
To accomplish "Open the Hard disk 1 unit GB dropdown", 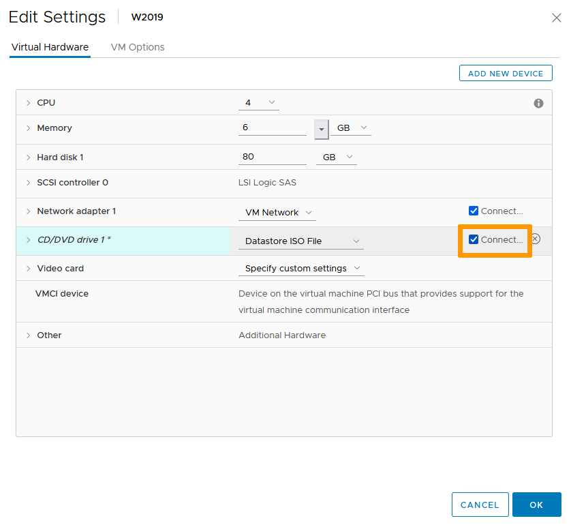I will 337,157.
